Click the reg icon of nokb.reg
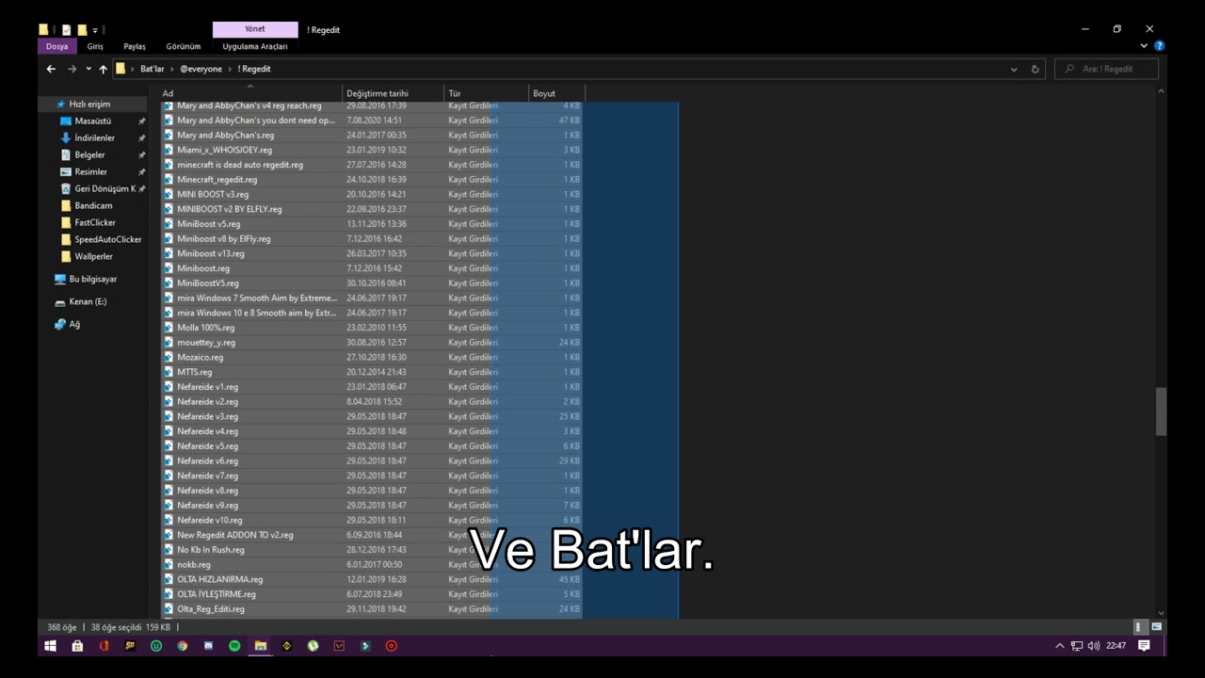The width and height of the screenshot is (1205, 678). pos(169,565)
